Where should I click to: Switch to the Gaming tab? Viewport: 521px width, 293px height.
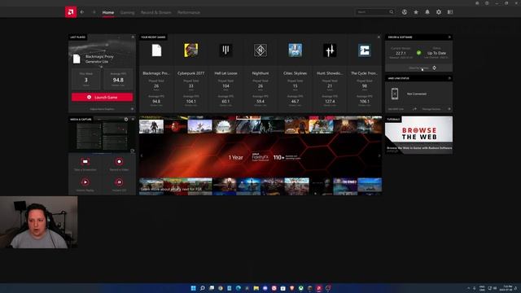(x=127, y=12)
